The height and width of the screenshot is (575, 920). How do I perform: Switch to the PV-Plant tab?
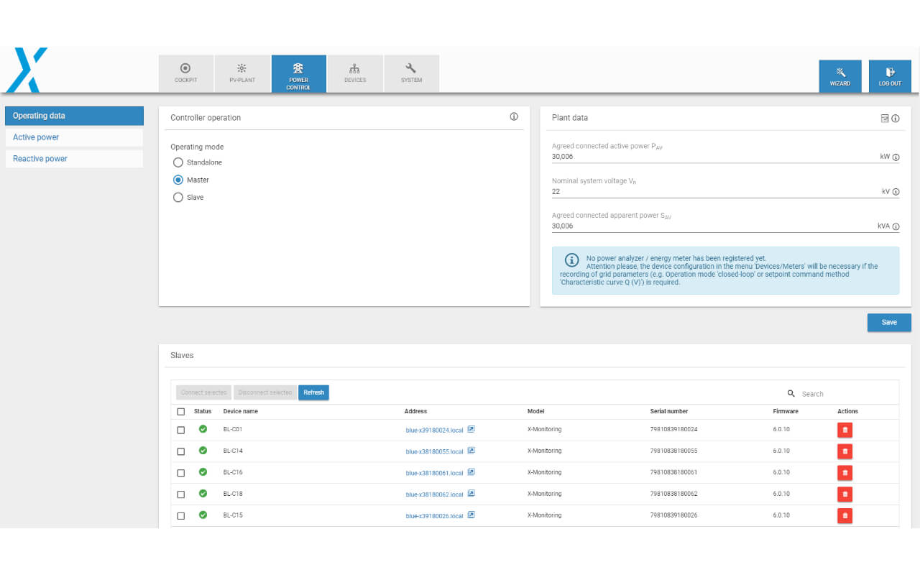(x=242, y=73)
